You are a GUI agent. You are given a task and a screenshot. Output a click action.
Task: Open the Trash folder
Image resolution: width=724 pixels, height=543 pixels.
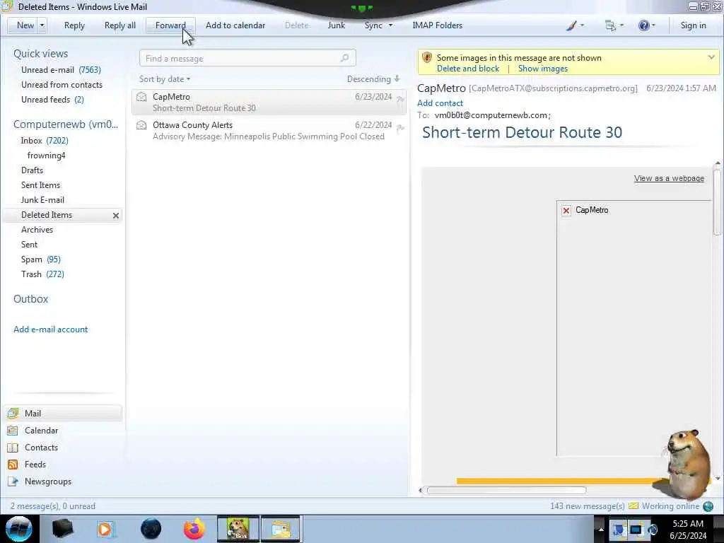tap(42, 274)
